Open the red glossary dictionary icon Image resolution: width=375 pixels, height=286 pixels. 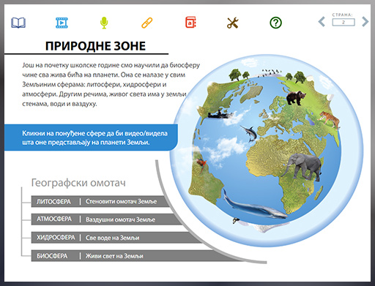click(x=190, y=23)
